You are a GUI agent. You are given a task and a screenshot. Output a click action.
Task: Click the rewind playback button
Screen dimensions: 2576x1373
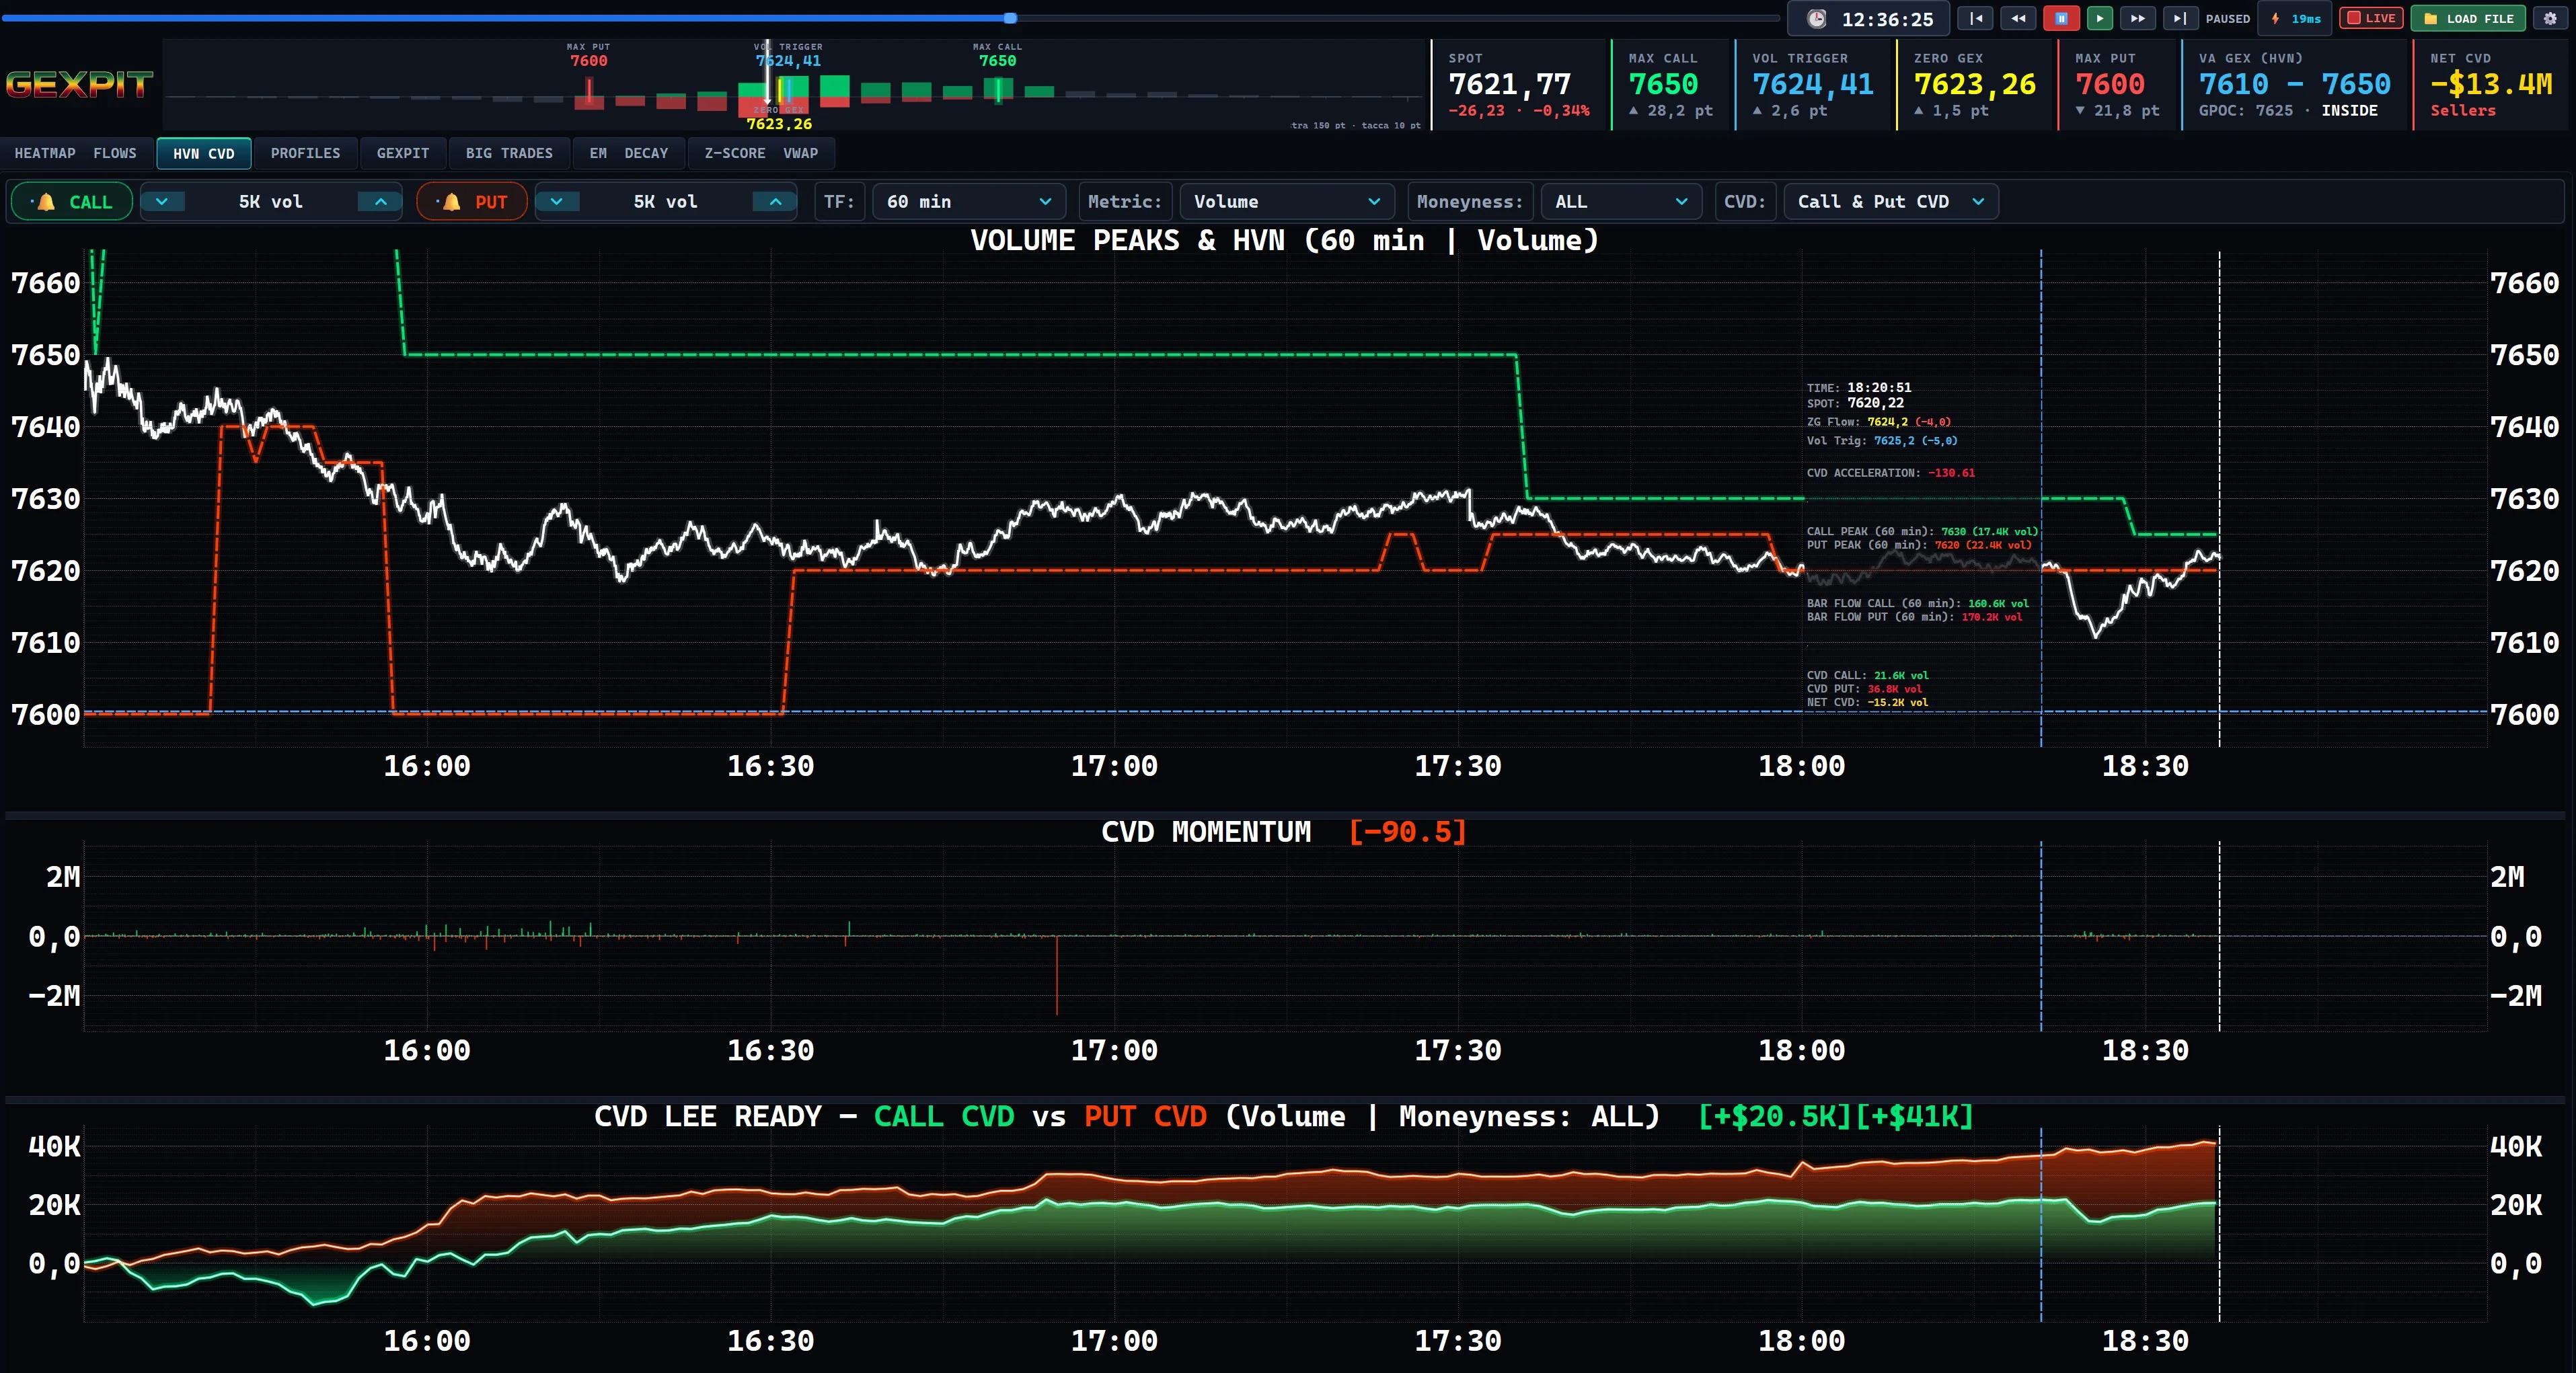2018,18
